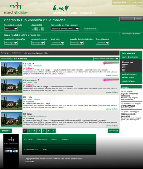Expand the tipologia di ospitalità Villa dropdown
Viewport: 143px width, 169px height.
click(11, 29)
